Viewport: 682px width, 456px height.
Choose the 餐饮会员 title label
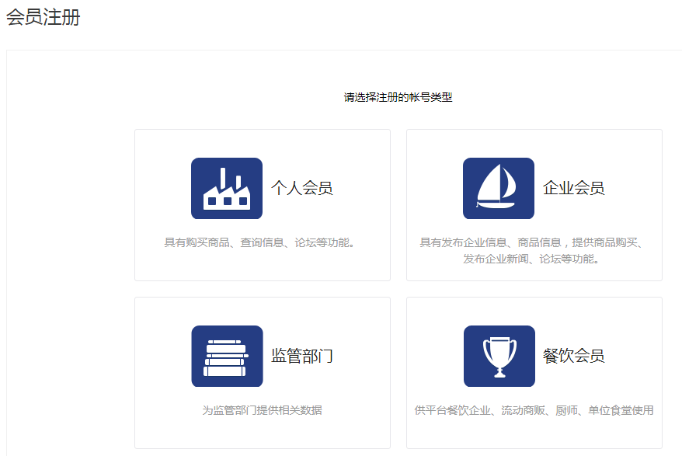pos(574,356)
